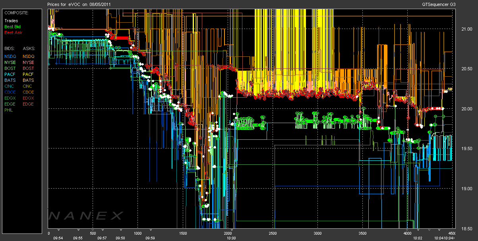Select the 18.50 price axis label
The width and height of the screenshot is (478, 241).
tap(466, 228)
